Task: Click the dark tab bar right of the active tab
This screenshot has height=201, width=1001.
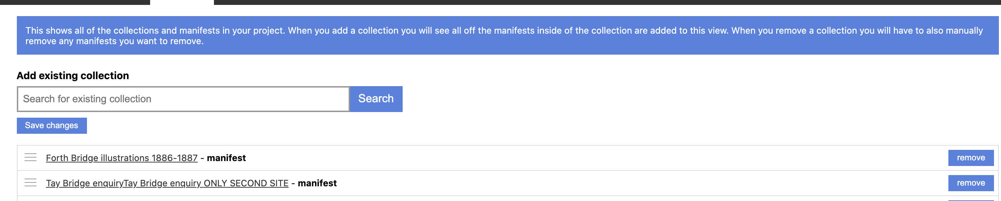Action: click(x=607, y=2)
